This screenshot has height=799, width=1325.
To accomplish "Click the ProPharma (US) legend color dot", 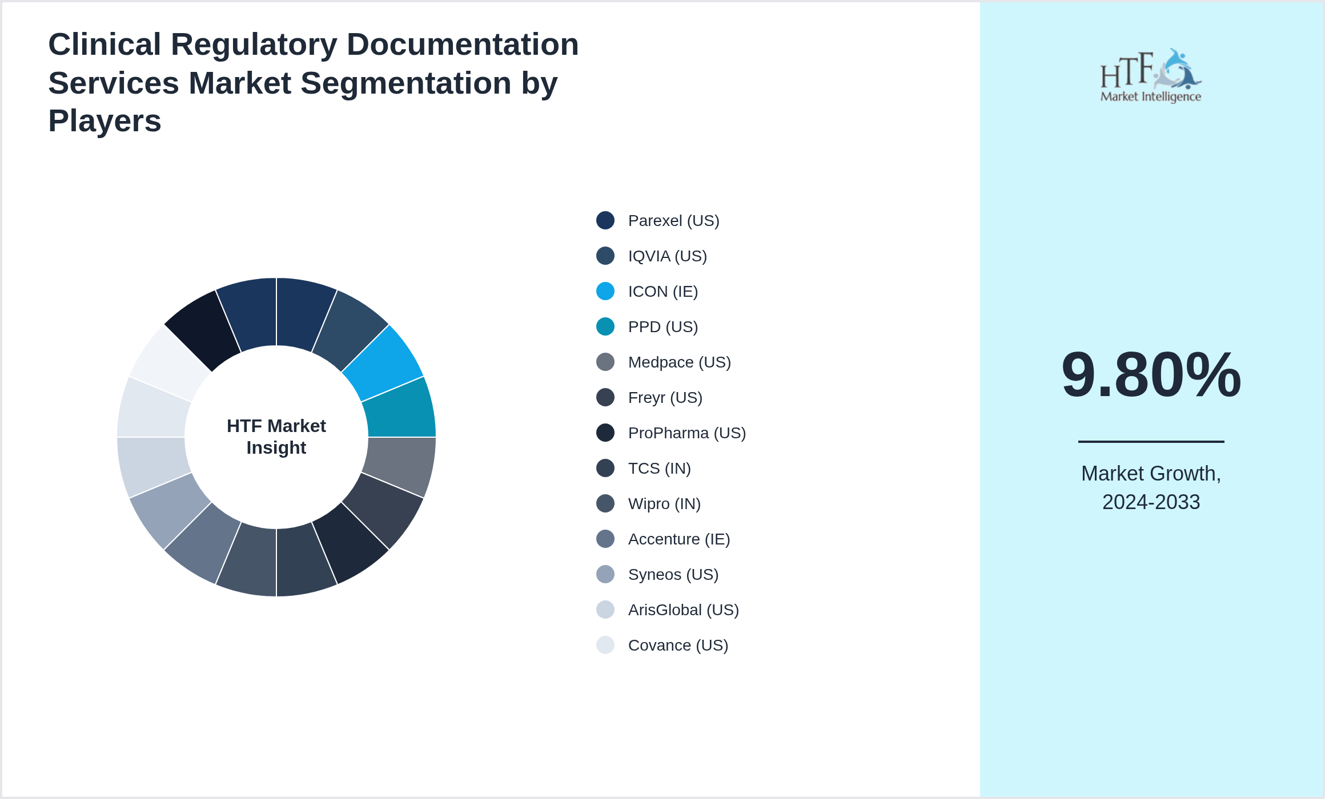I will [605, 433].
